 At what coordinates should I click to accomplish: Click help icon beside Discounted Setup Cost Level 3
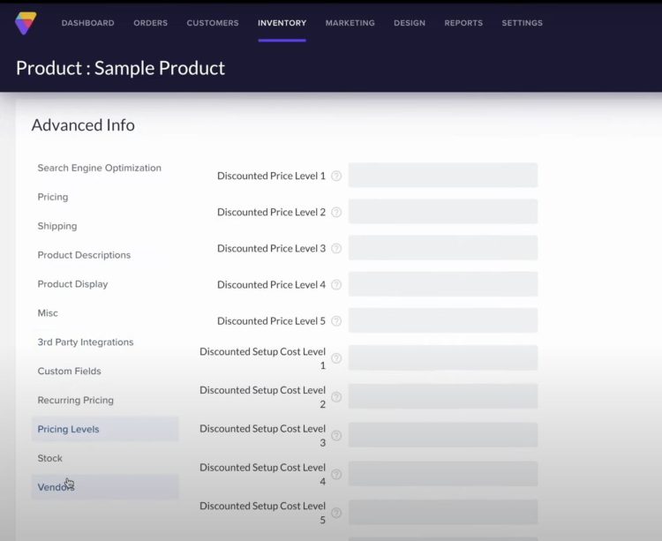(x=336, y=435)
